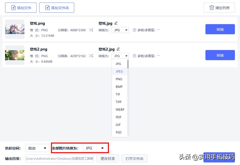Image resolution: width=240 pixels, height=165 pixels.
Task: Click the question mark icon near 多帧/多图层
Action: coord(134,30)
